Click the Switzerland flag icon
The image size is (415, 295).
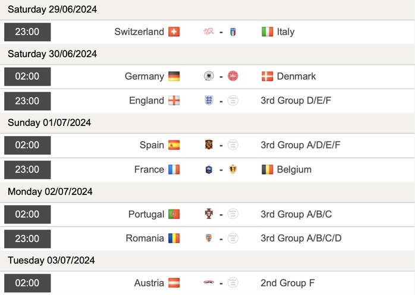click(x=174, y=32)
